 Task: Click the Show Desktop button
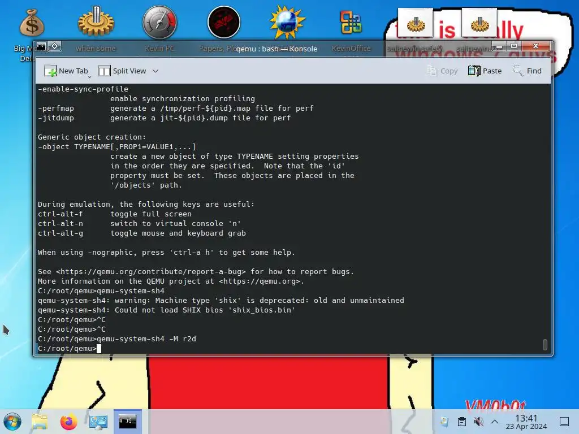(x=564, y=422)
